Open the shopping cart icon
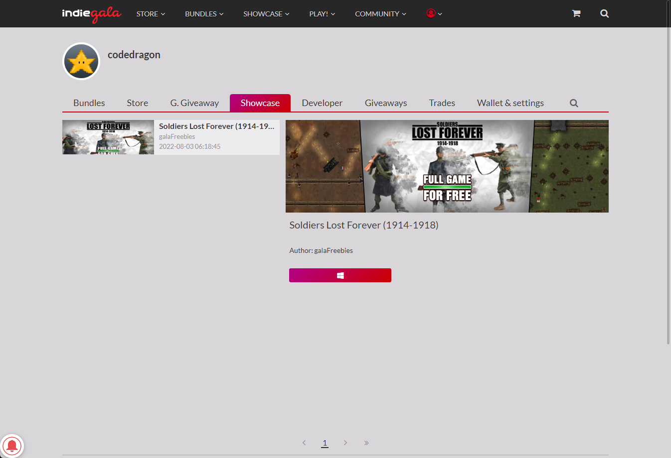This screenshot has width=671, height=458. (x=576, y=13)
